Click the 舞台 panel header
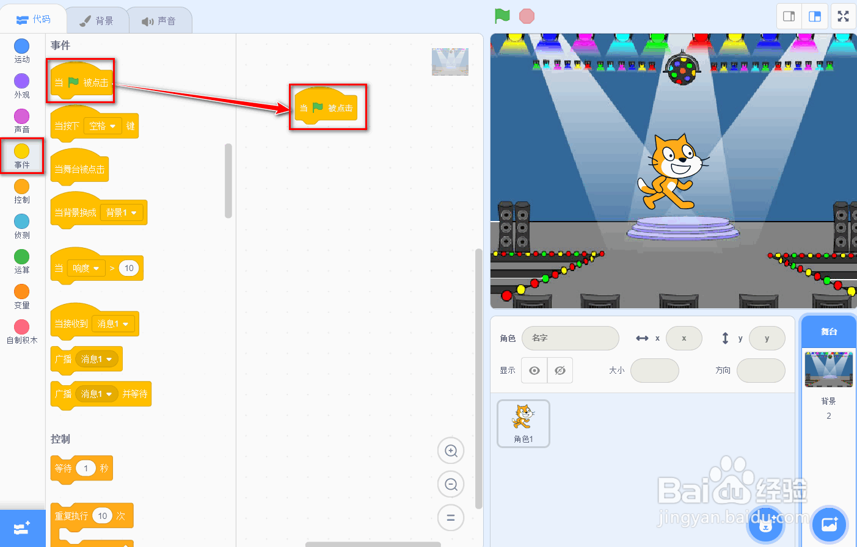The width and height of the screenshot is (857, 547). coord(829,331)
